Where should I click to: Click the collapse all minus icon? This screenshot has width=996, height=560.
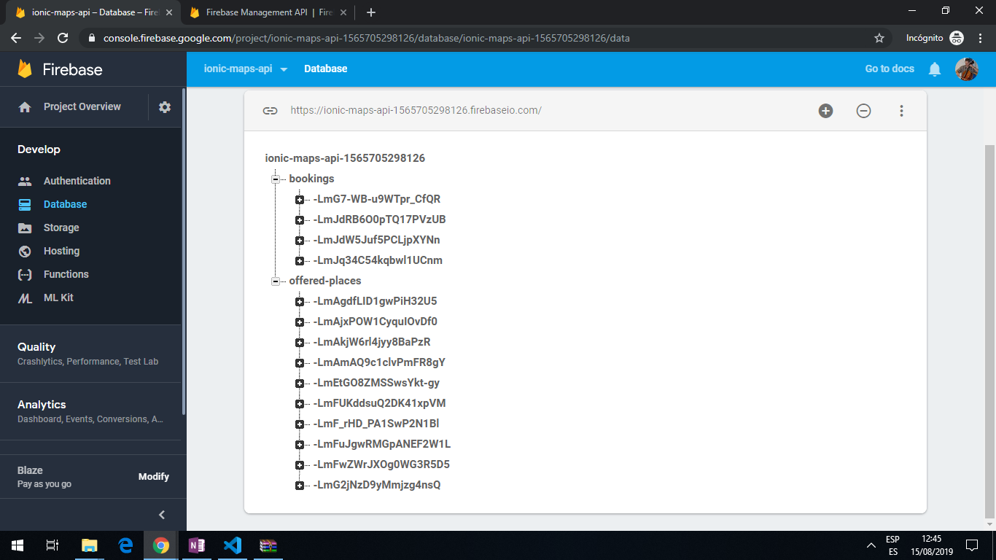pos(863,111)
